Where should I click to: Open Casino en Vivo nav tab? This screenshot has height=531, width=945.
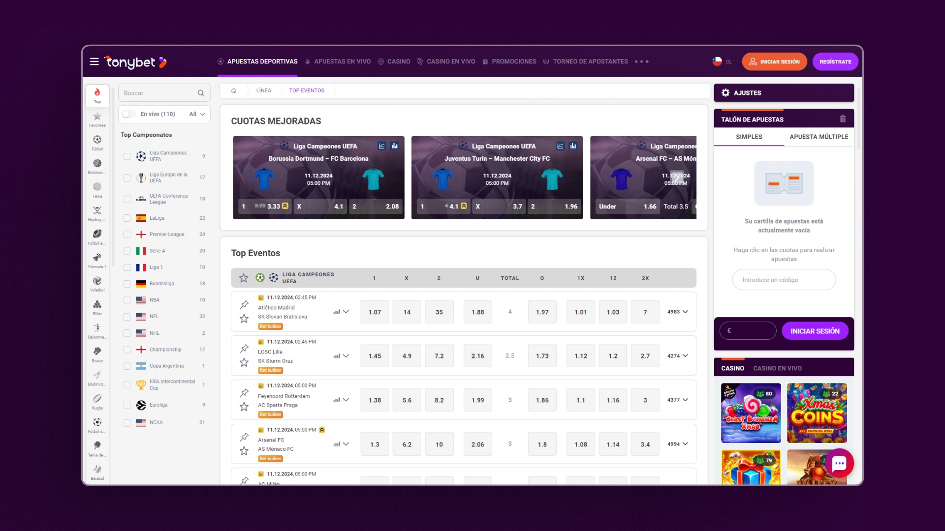click(446, 61)
